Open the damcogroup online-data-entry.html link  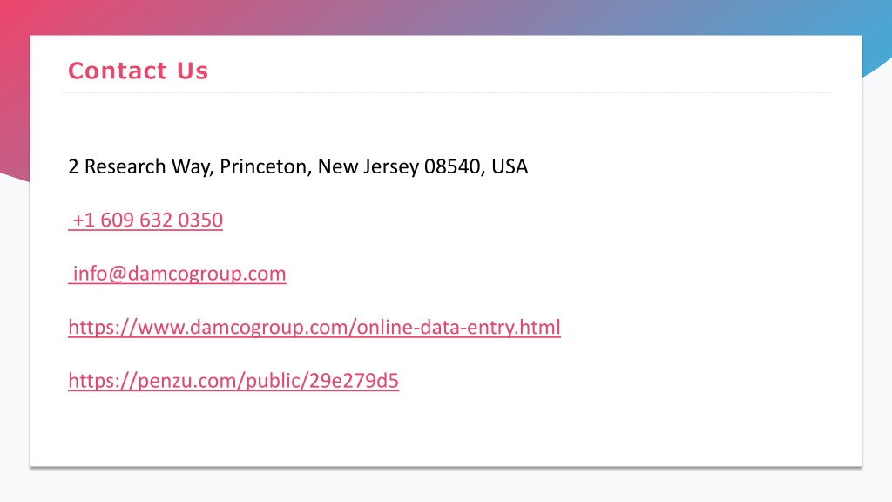(314, 328)
